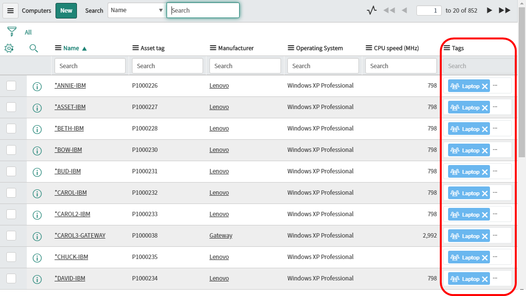Open the Tags column options icon

pos(447,48)
